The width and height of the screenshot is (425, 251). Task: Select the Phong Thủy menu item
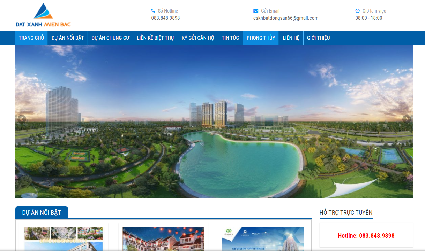[261, 38]
